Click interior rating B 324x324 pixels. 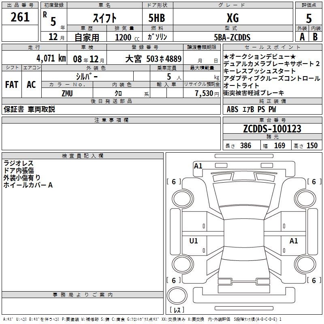(x=315, y=37)
